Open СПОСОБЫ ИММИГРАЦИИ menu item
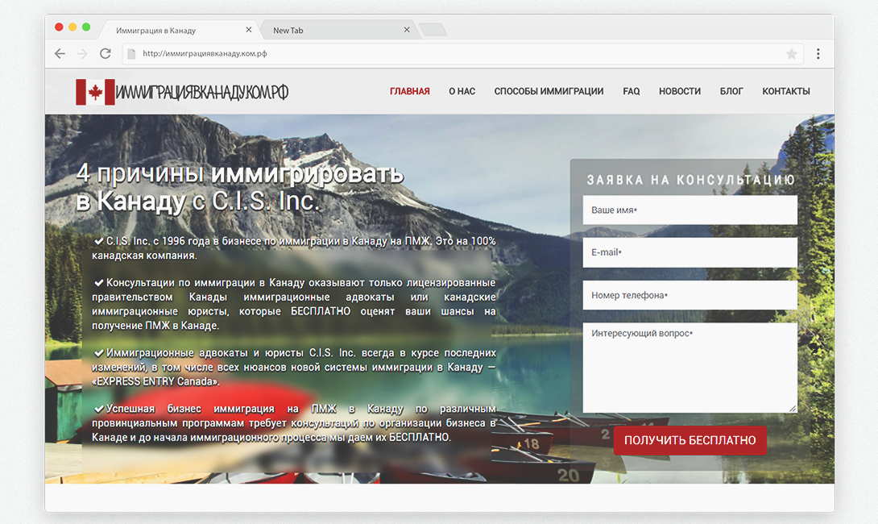The height and width of the screenshot is (524, 878). click(x=549, y=91)
